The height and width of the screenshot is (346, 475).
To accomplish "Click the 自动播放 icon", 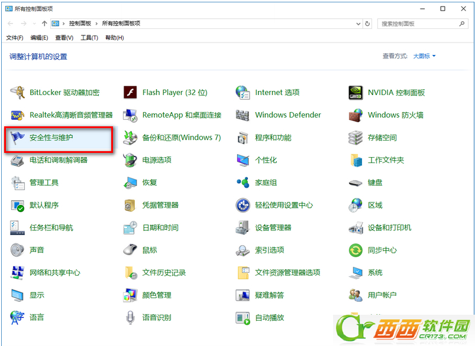I will click(x=243, y=318).
